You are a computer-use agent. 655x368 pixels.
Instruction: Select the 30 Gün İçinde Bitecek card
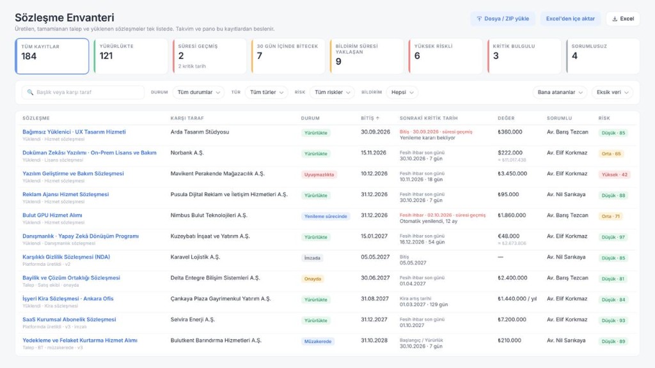click(x=288, y=56)
